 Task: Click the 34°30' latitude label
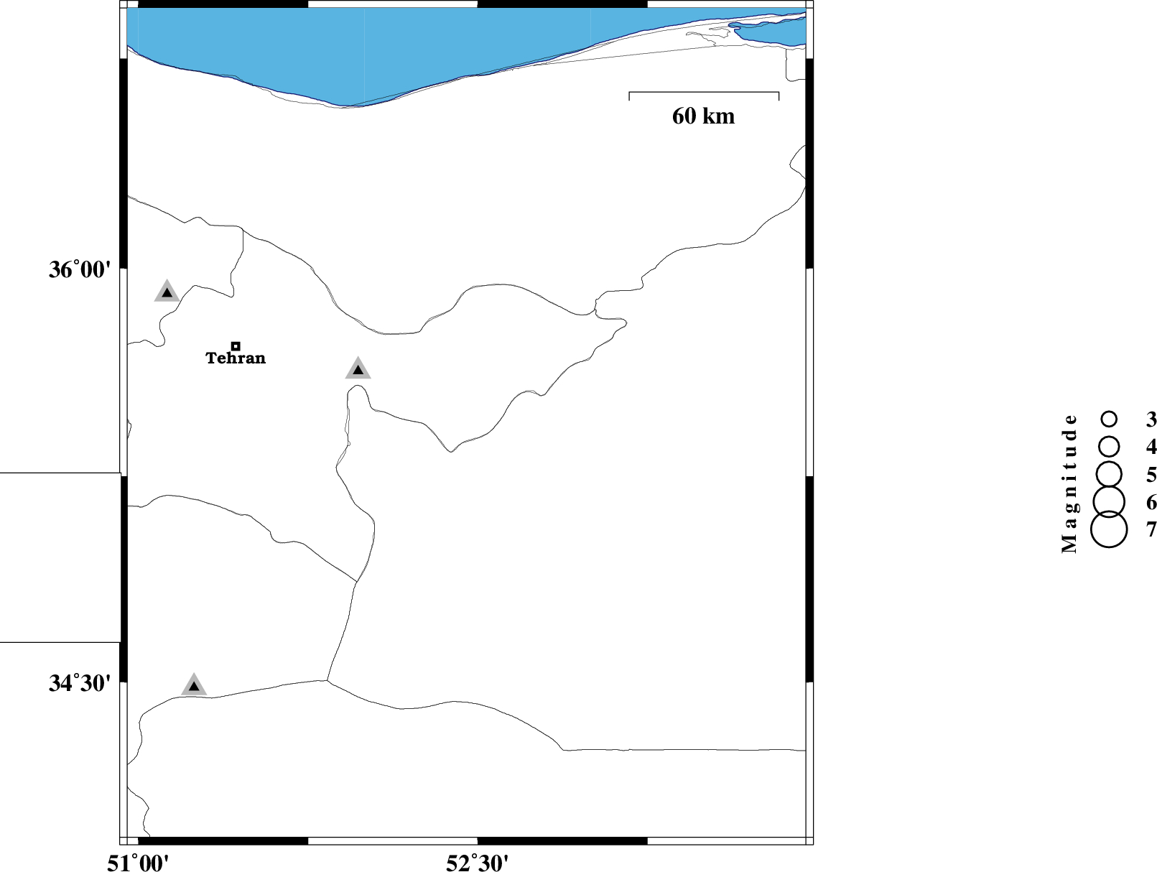(x=80, y=683)
